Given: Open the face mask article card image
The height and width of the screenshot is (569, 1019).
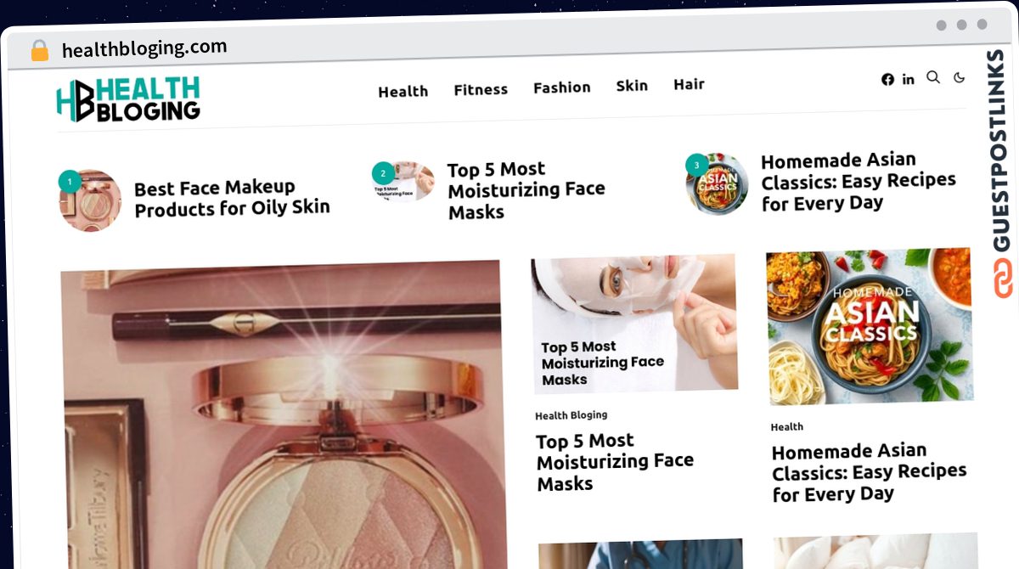Looking at the screenshot, I should [634, 324].
